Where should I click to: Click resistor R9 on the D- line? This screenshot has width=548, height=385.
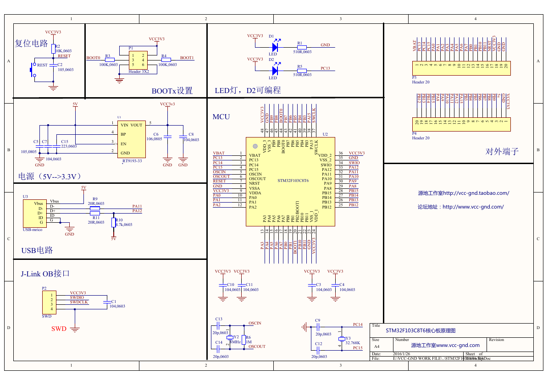pos(95,208)
